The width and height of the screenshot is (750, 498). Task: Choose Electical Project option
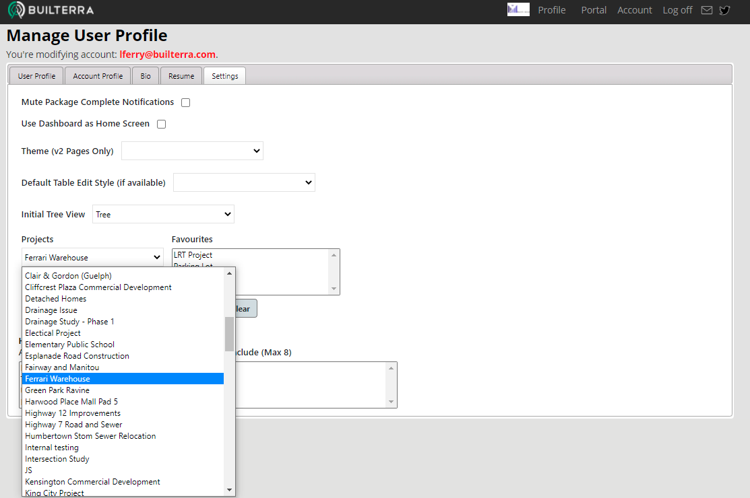123,333
